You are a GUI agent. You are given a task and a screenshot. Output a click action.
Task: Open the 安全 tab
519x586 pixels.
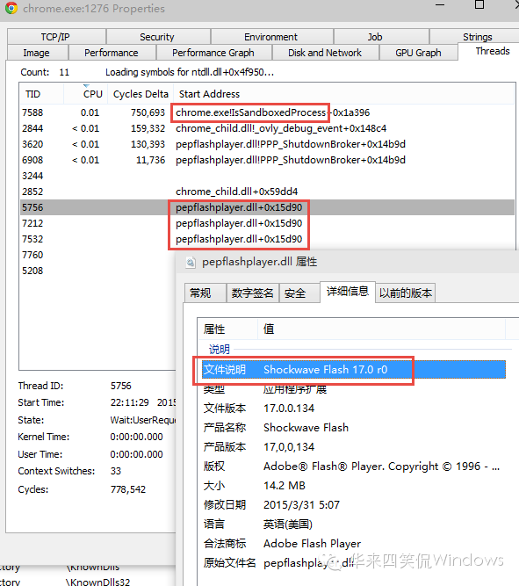299,293
